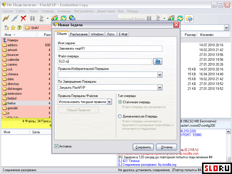Click the Наверх up-arrow icon in file list

5,40
